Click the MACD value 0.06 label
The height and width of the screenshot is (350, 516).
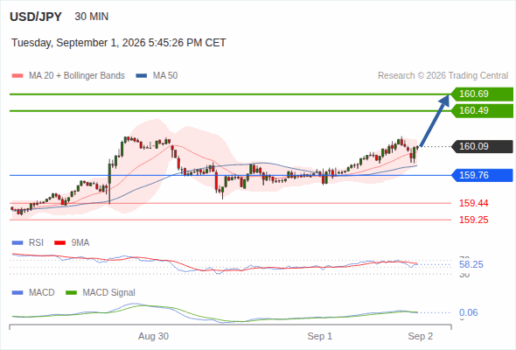[x=468, y=312]
